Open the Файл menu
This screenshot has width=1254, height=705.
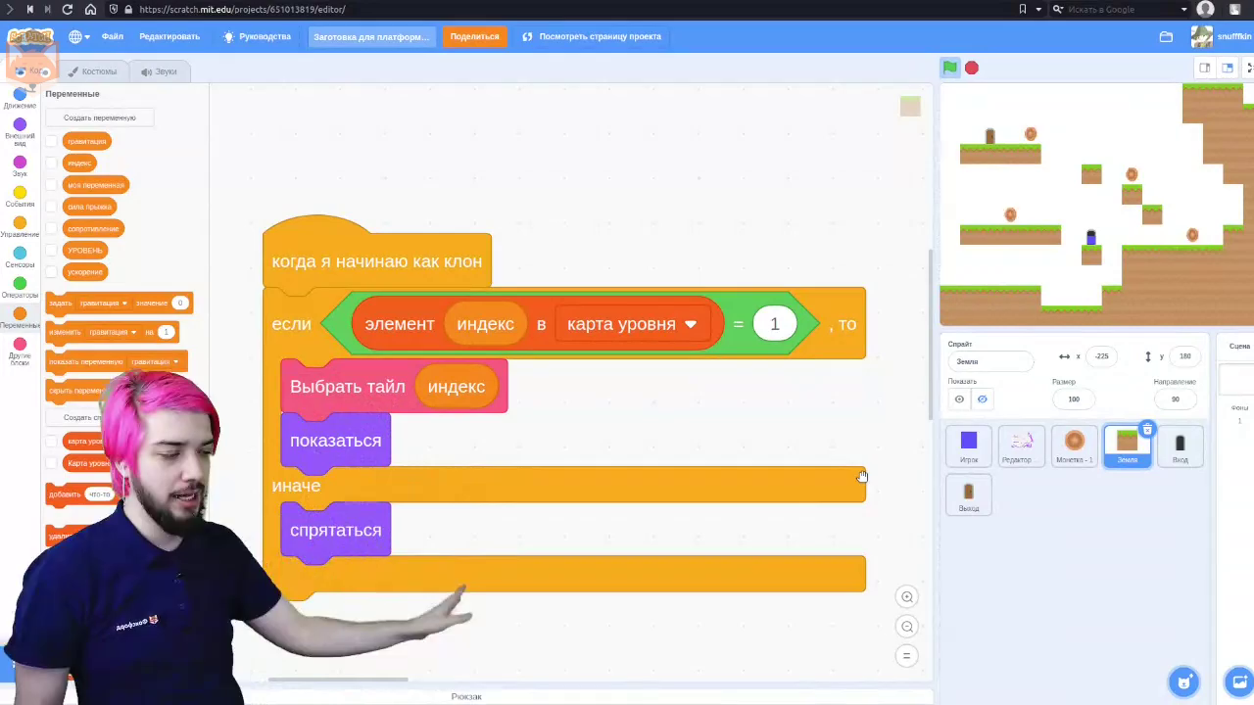(x=112, y=37)
